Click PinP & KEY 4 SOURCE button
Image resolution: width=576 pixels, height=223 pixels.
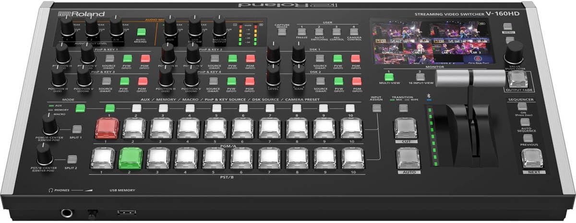(214, 81)
